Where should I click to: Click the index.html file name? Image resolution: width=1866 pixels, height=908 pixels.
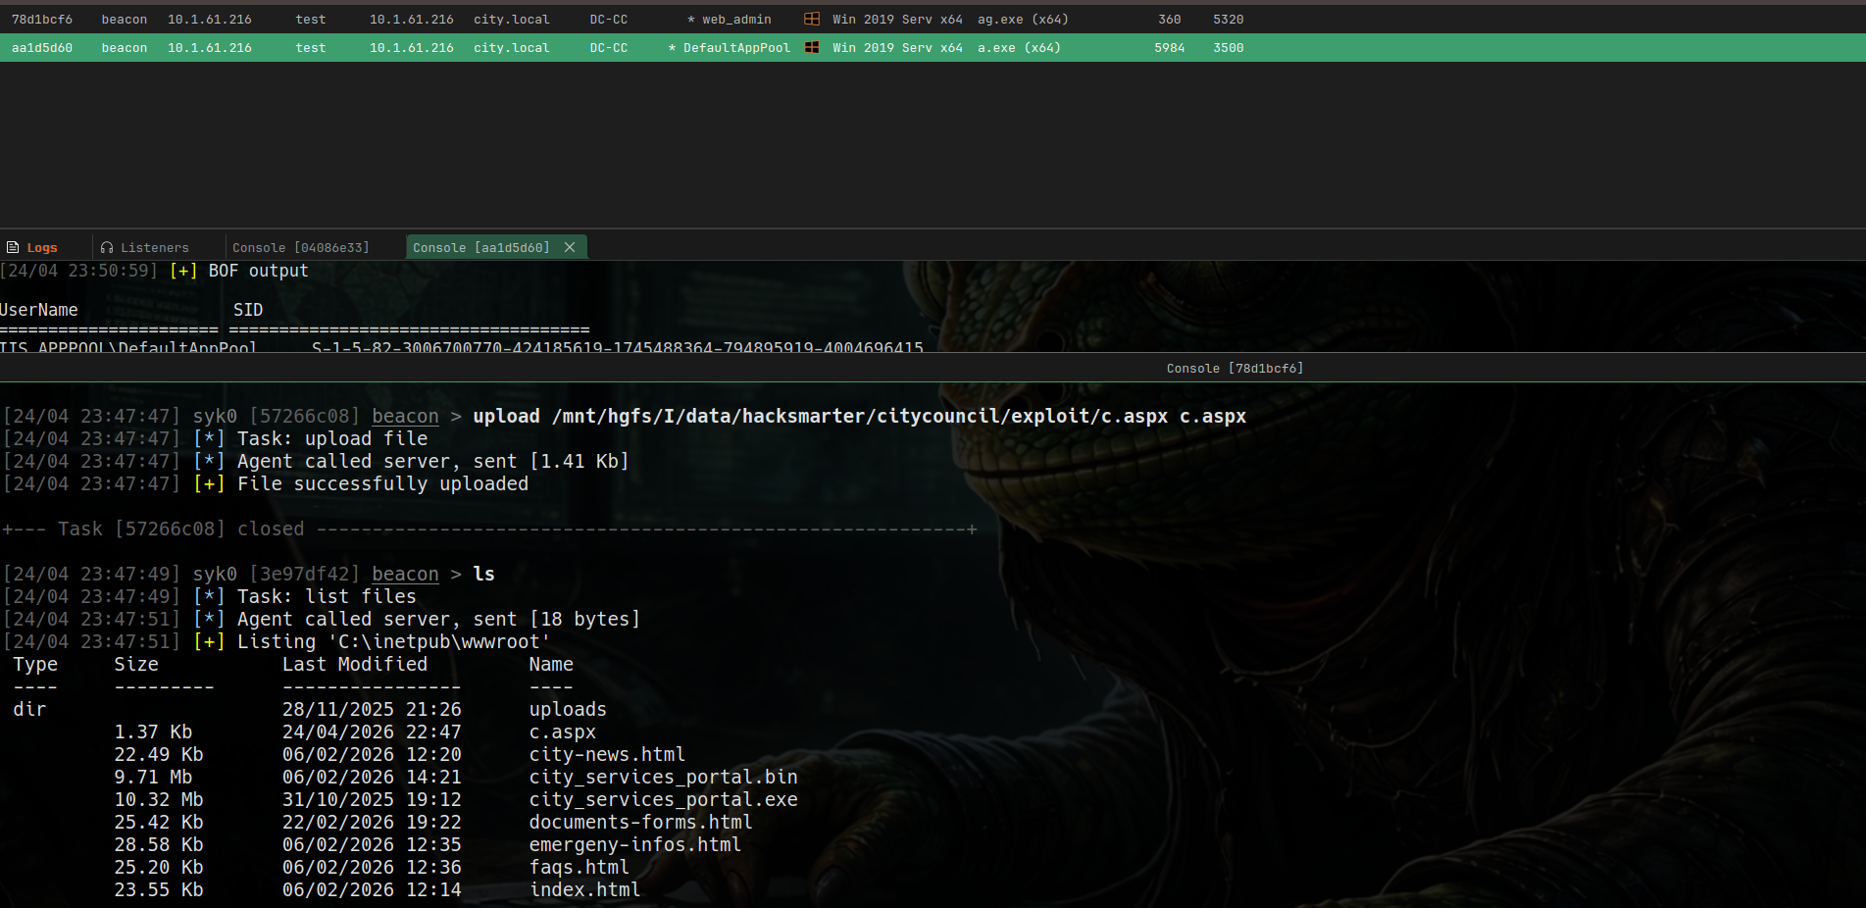tap(584, 889)
